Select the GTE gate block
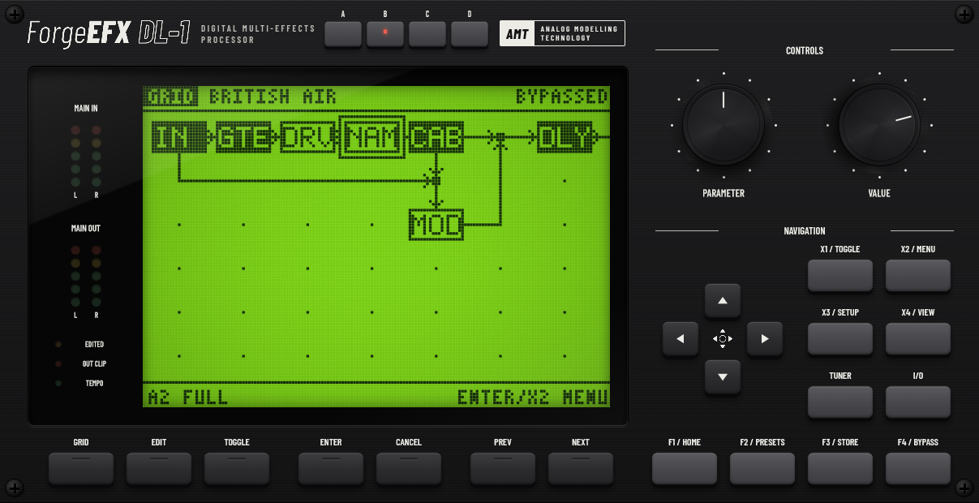 pos(243,137)
